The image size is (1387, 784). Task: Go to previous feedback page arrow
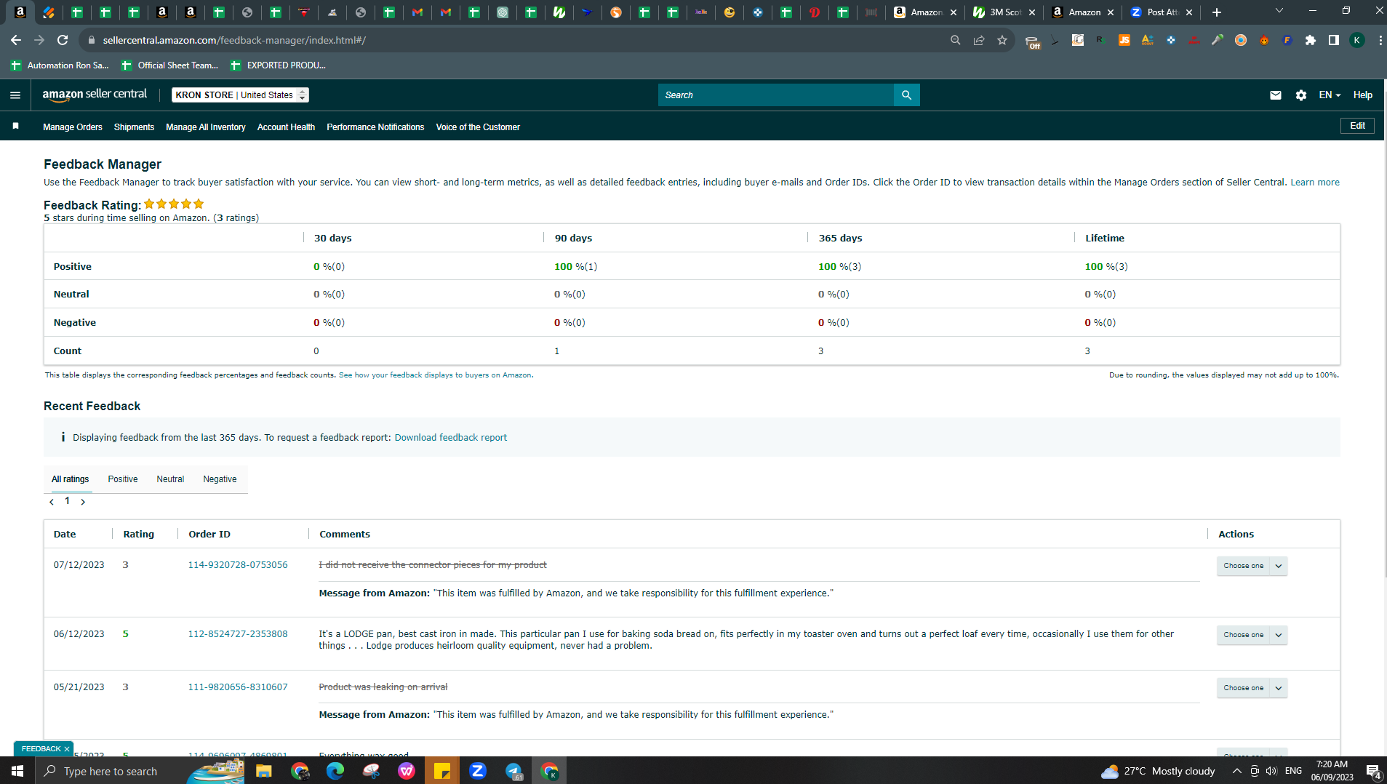[x=52, y=502]
